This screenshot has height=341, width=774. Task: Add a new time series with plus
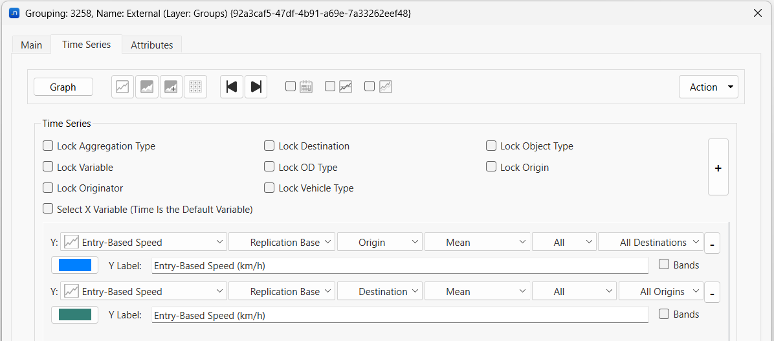tap(718, 168)
